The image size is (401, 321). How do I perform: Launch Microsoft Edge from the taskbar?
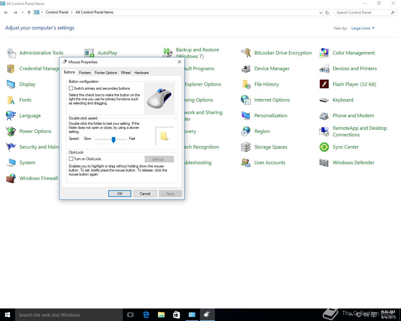(146, 315)
